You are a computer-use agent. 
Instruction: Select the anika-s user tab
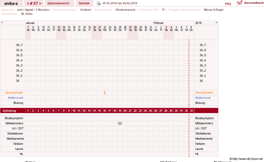coord(11,3)
